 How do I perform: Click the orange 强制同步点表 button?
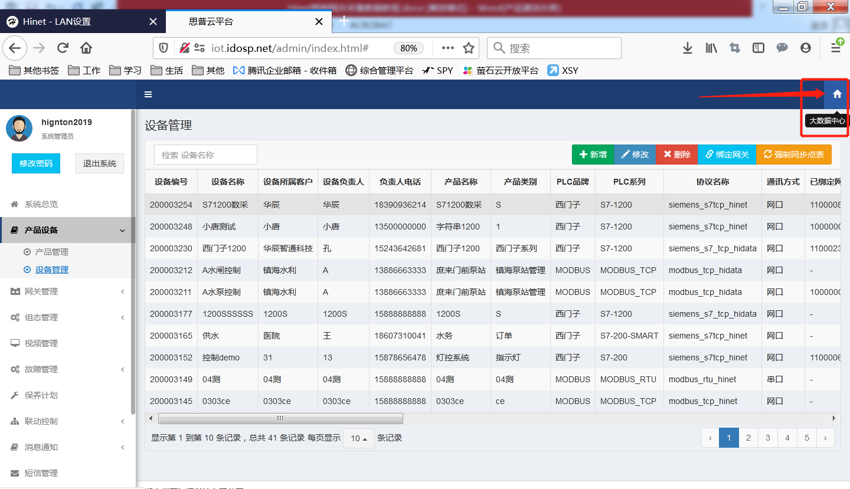(x=794, y=154)
